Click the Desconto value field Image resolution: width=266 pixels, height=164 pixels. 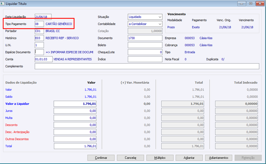(75, 125)
